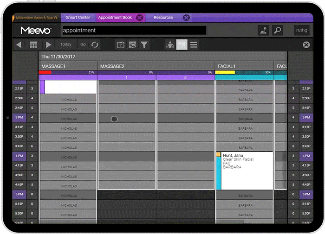Image resolution: width=325 pixels, height=234 pixels.
Task: Click the Today button
Action: point(66,44)
